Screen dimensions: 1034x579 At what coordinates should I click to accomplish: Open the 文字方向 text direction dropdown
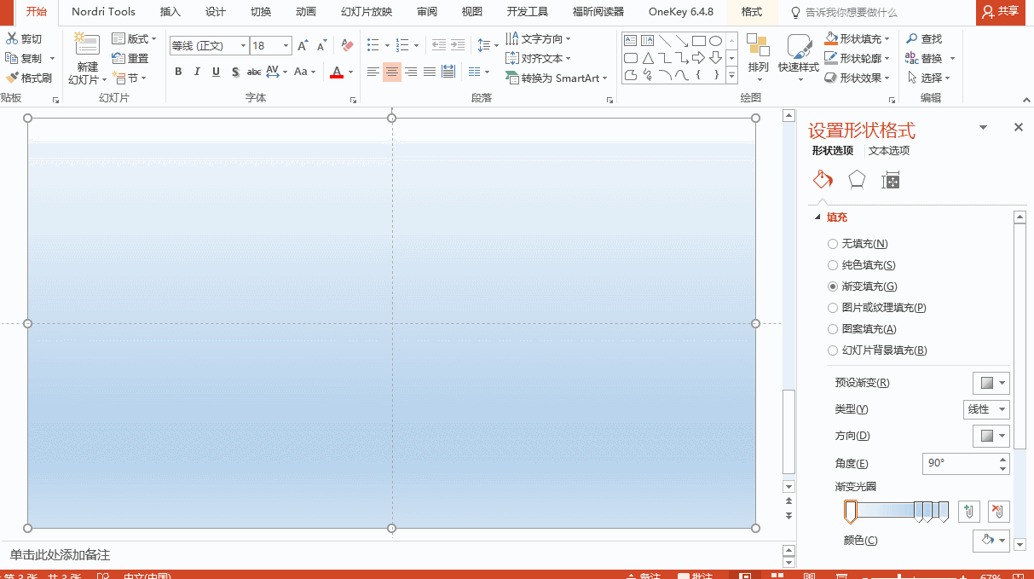(538, 39)
